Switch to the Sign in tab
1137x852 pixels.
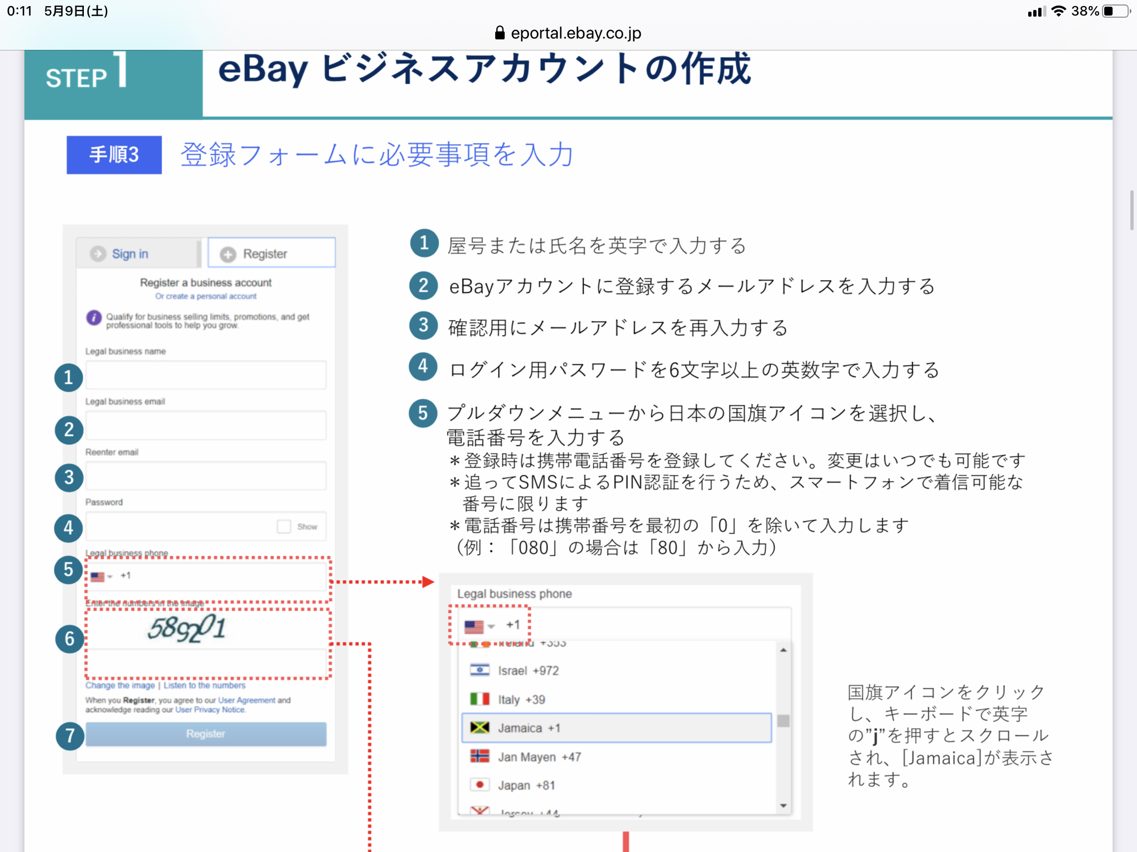137,253
